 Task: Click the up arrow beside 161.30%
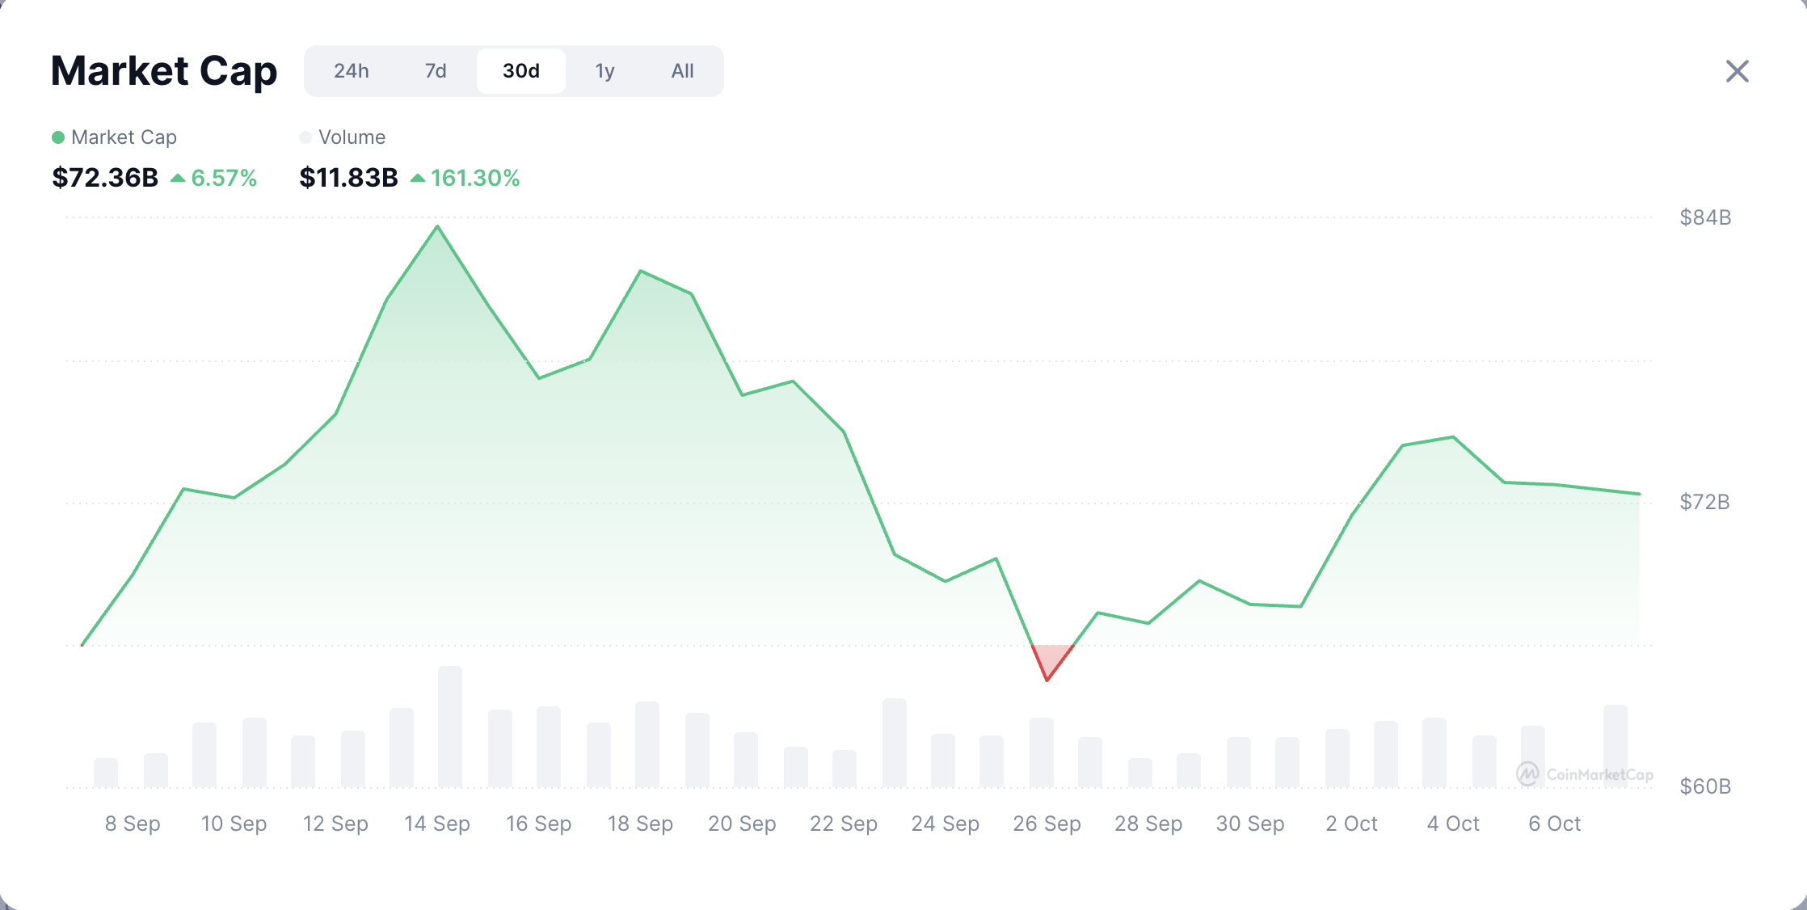click(418, 179)
